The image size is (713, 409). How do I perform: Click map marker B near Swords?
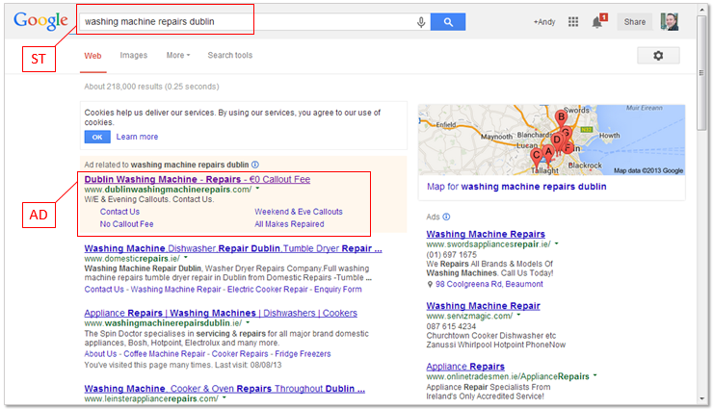561,117
